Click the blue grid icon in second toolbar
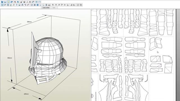This screenshot has width=180, height=101. (x=37, y=5)
